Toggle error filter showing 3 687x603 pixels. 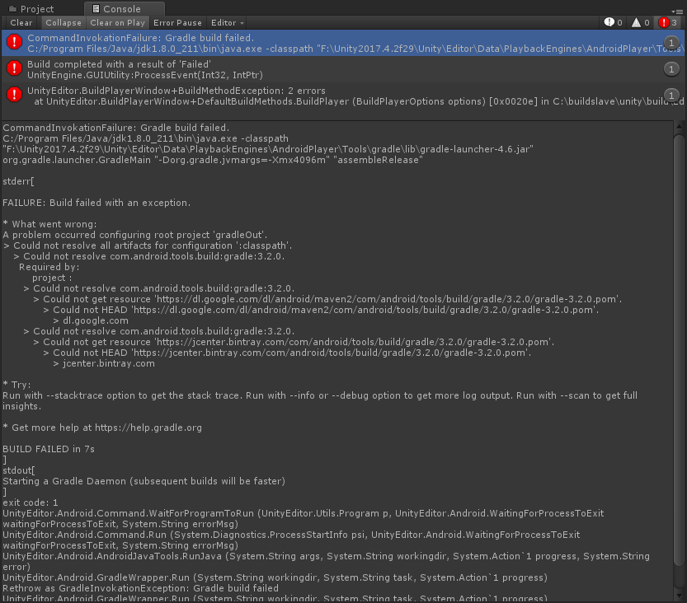point(668,22)
